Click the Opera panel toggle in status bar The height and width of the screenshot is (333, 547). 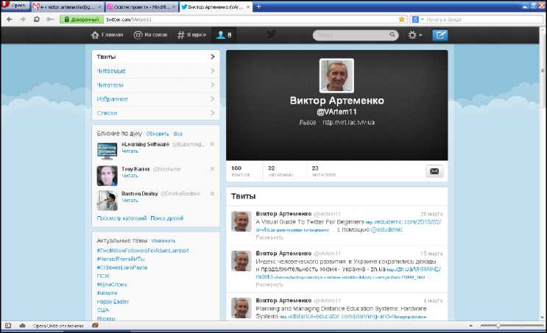pos(8,326)
